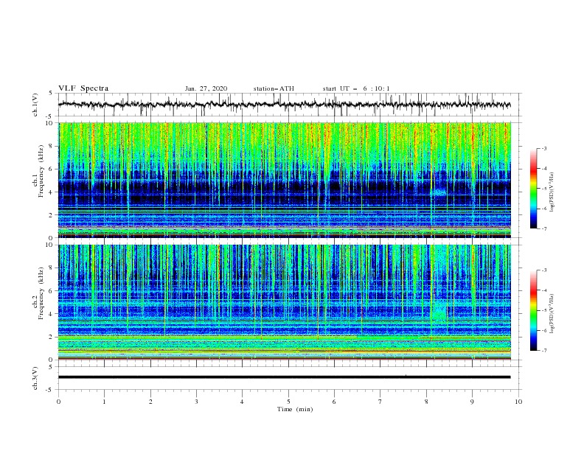Click the "ch.3(V)" axis label
The height and width of the screenshot is (451, 584).
(35, 378)
